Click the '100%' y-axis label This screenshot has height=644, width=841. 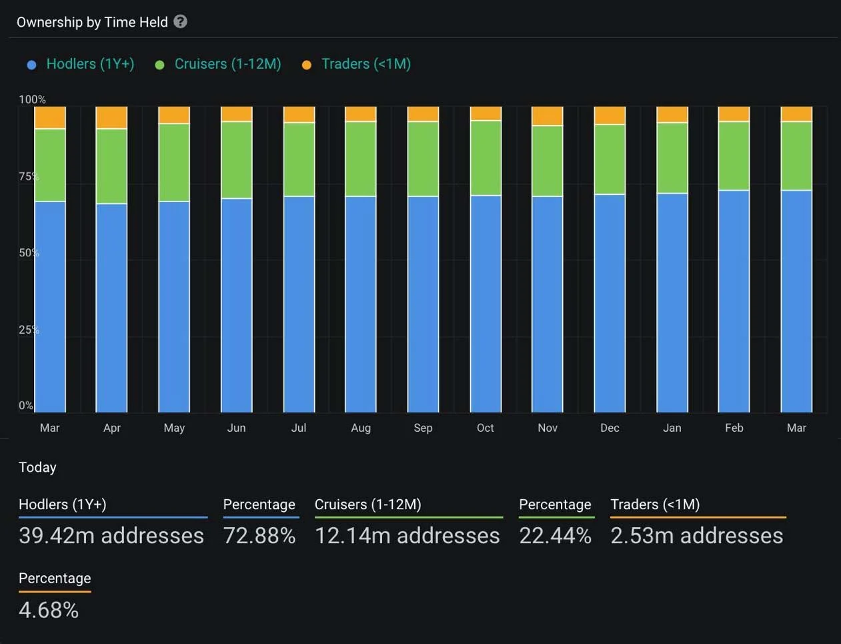tap(32, 99)
